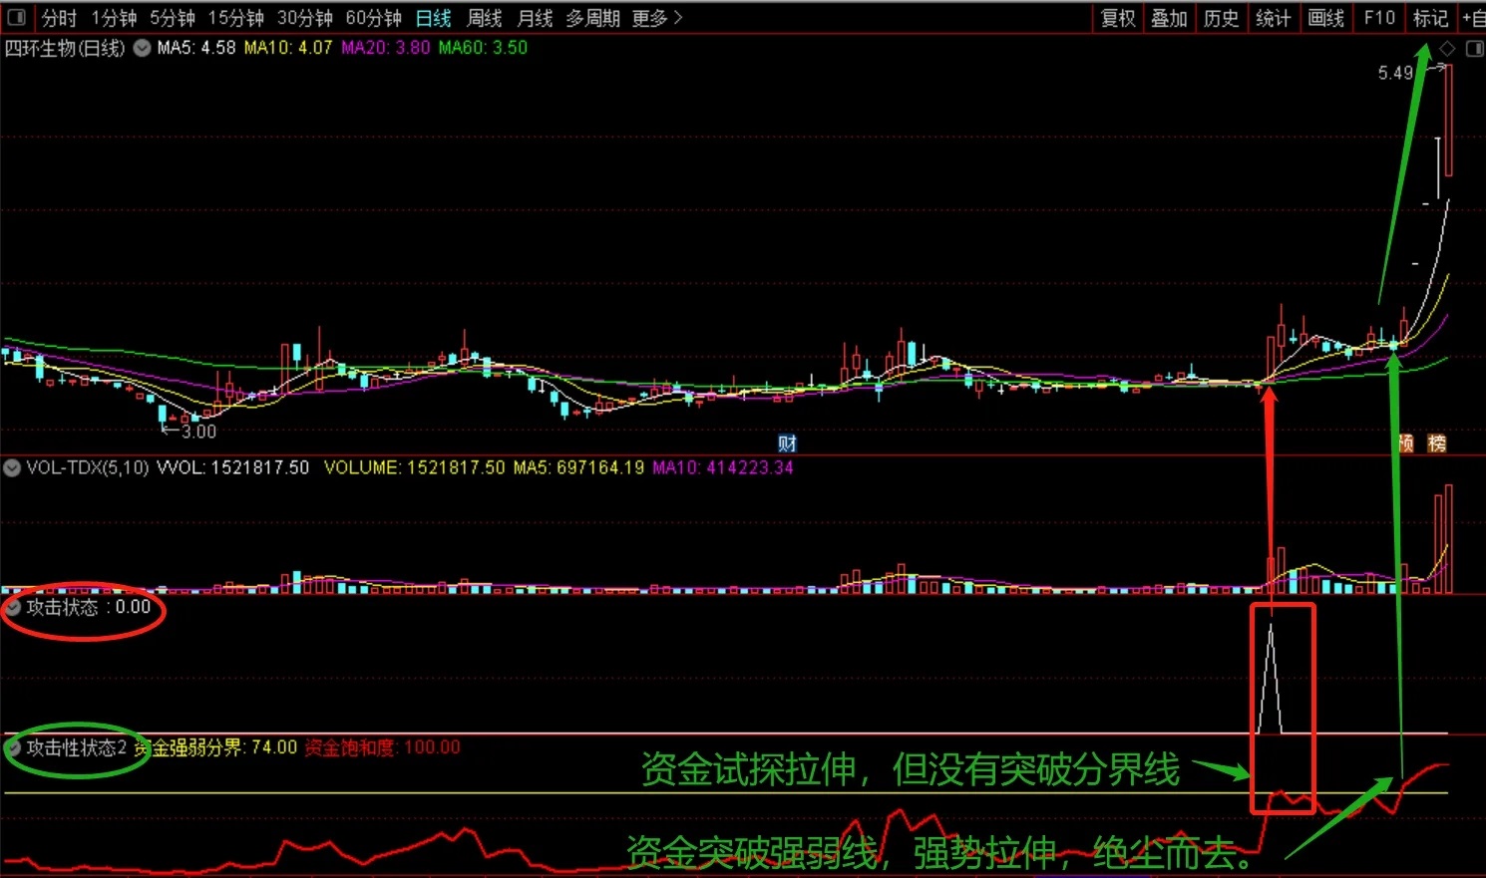
Task: Click the panel layout icon before 分时
Action: pos(16,18)
